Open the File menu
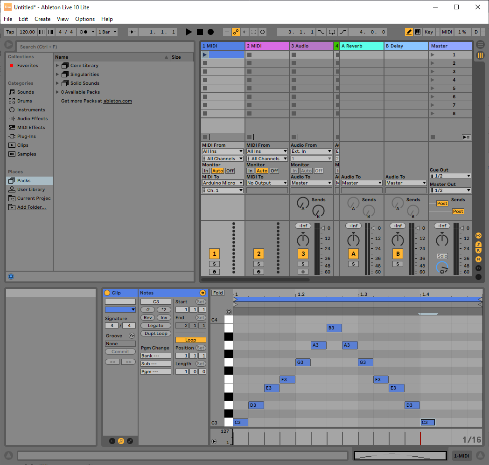Screen dimensions: 489x465 8,19
